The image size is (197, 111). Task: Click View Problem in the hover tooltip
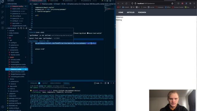[33, 41]
